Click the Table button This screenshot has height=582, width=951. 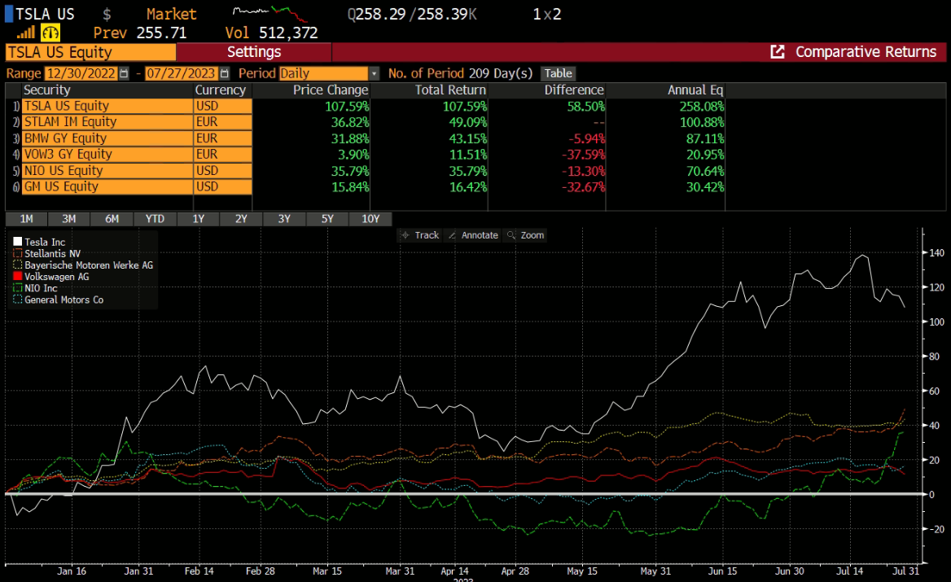(559, 73)
